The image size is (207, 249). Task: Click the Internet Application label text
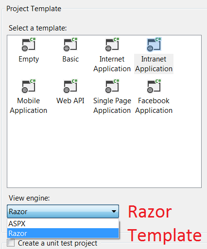(112, 64)
